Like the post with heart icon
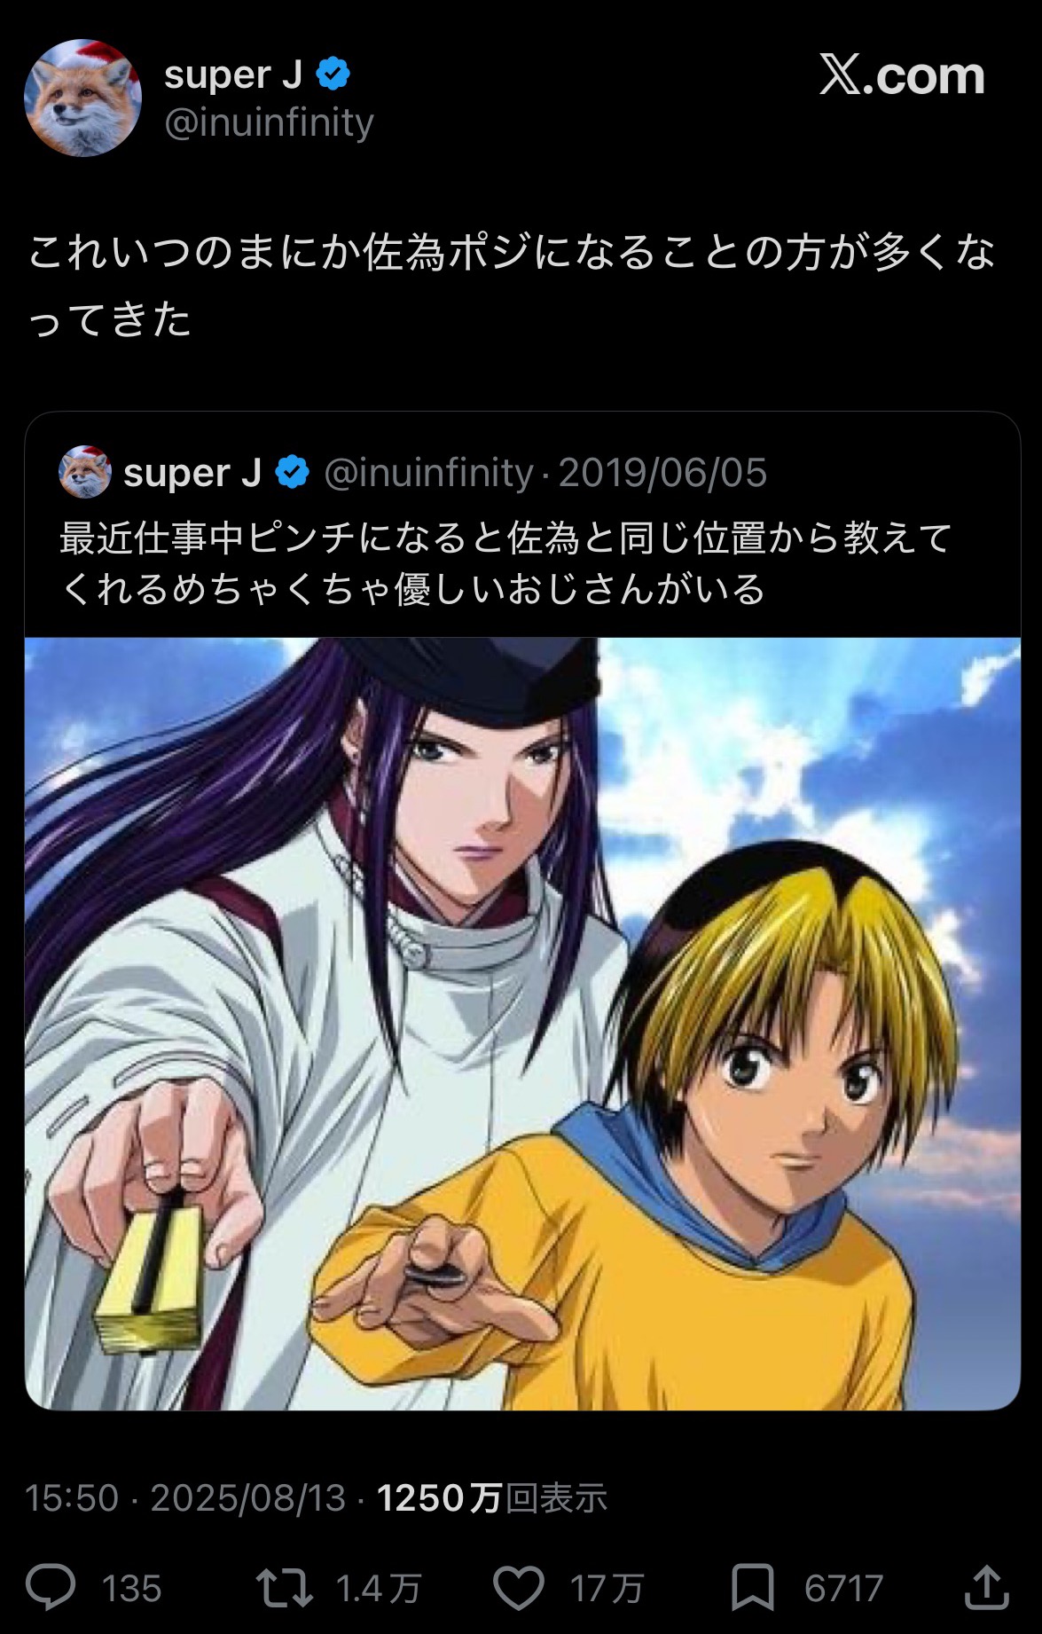Screen dimensions: 1042x1634 518,1588
